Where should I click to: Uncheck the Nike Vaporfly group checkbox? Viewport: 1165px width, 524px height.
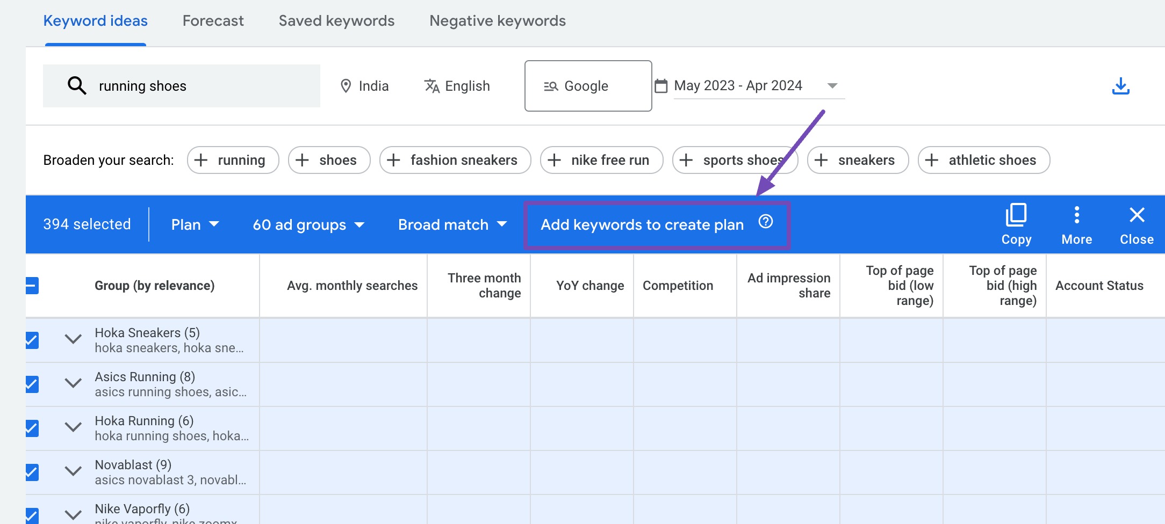pyautogui.click(x=32, y=515)
